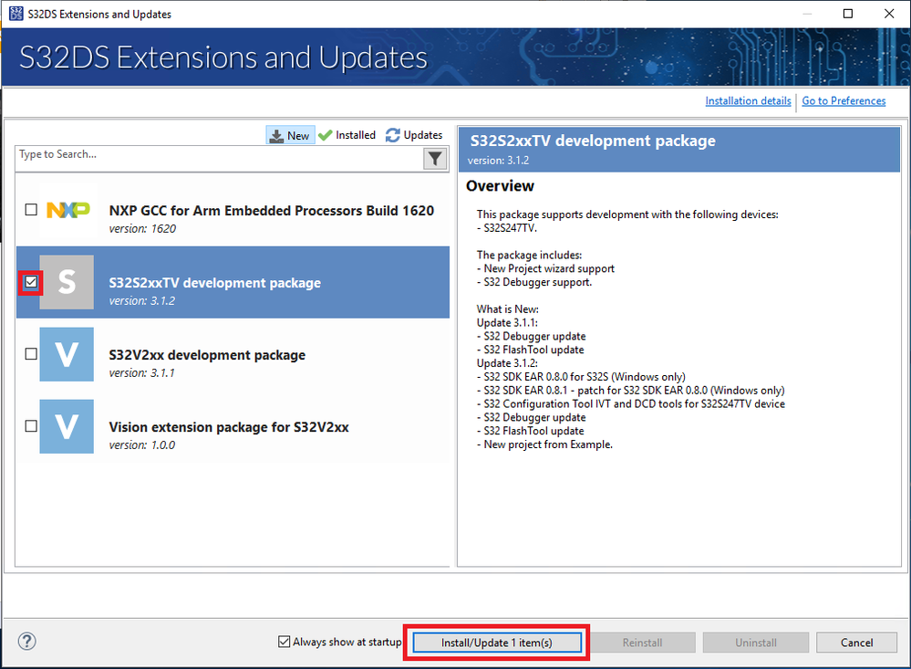The width and height of the screenshot is (911, 669).
Task: Click the S32DS app icon in title bar
Action: [16, 14]
